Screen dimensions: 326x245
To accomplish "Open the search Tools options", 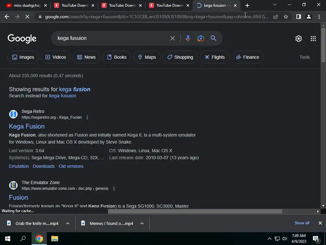I will coord(304,57).
